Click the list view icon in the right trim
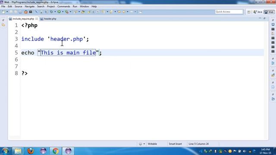The image size is (276, 155). pos(273,63)
